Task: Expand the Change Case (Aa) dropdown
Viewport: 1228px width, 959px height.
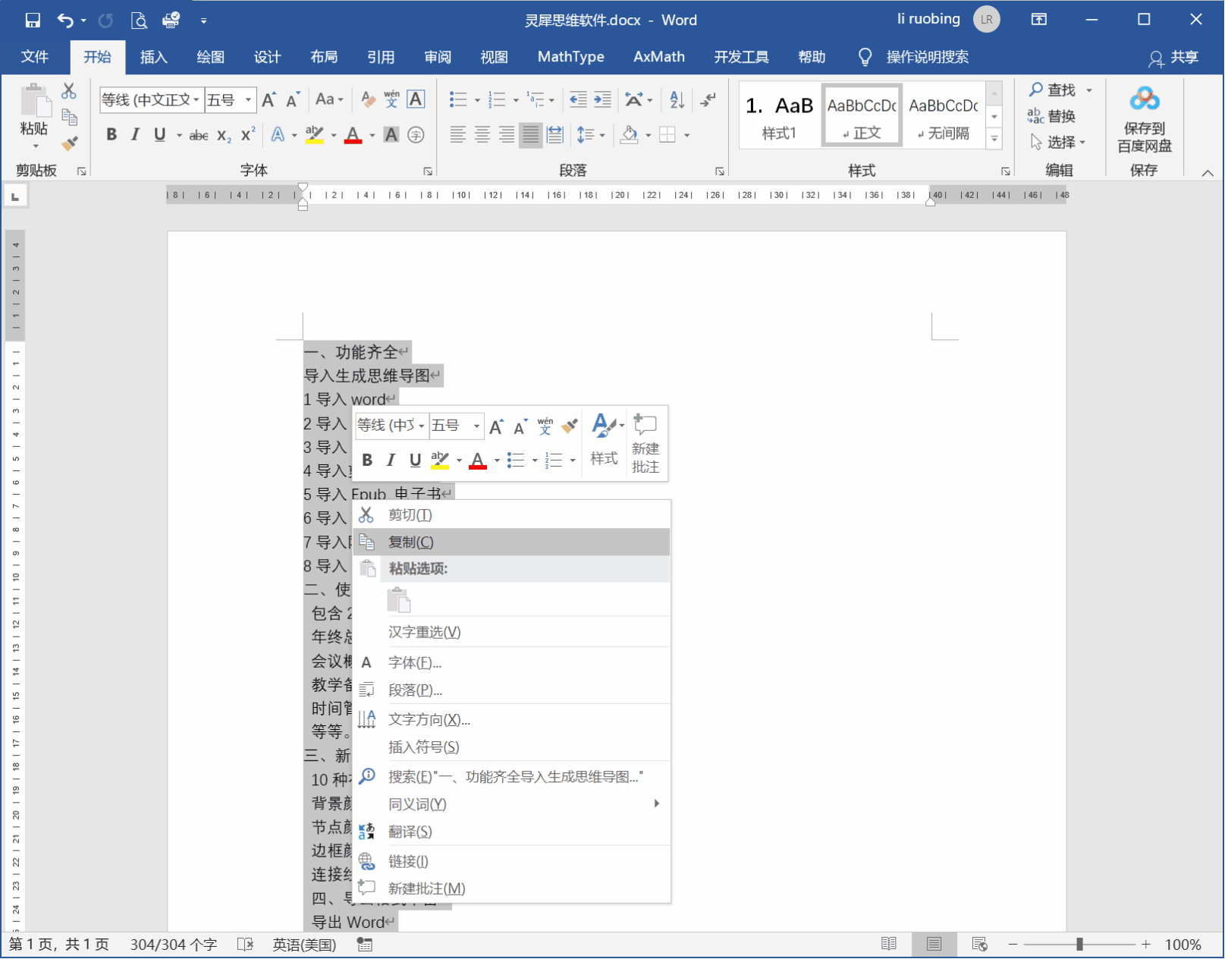Action: tap(341, 99)
